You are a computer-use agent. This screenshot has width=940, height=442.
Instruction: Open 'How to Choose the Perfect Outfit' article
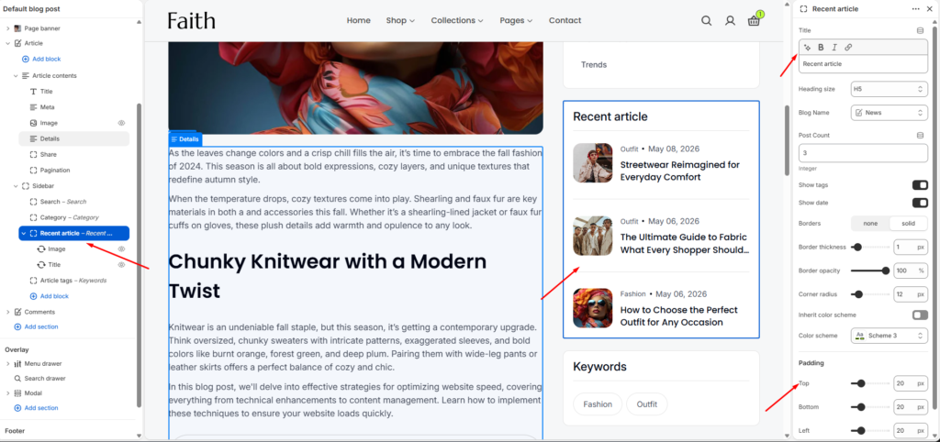point(679,316)
